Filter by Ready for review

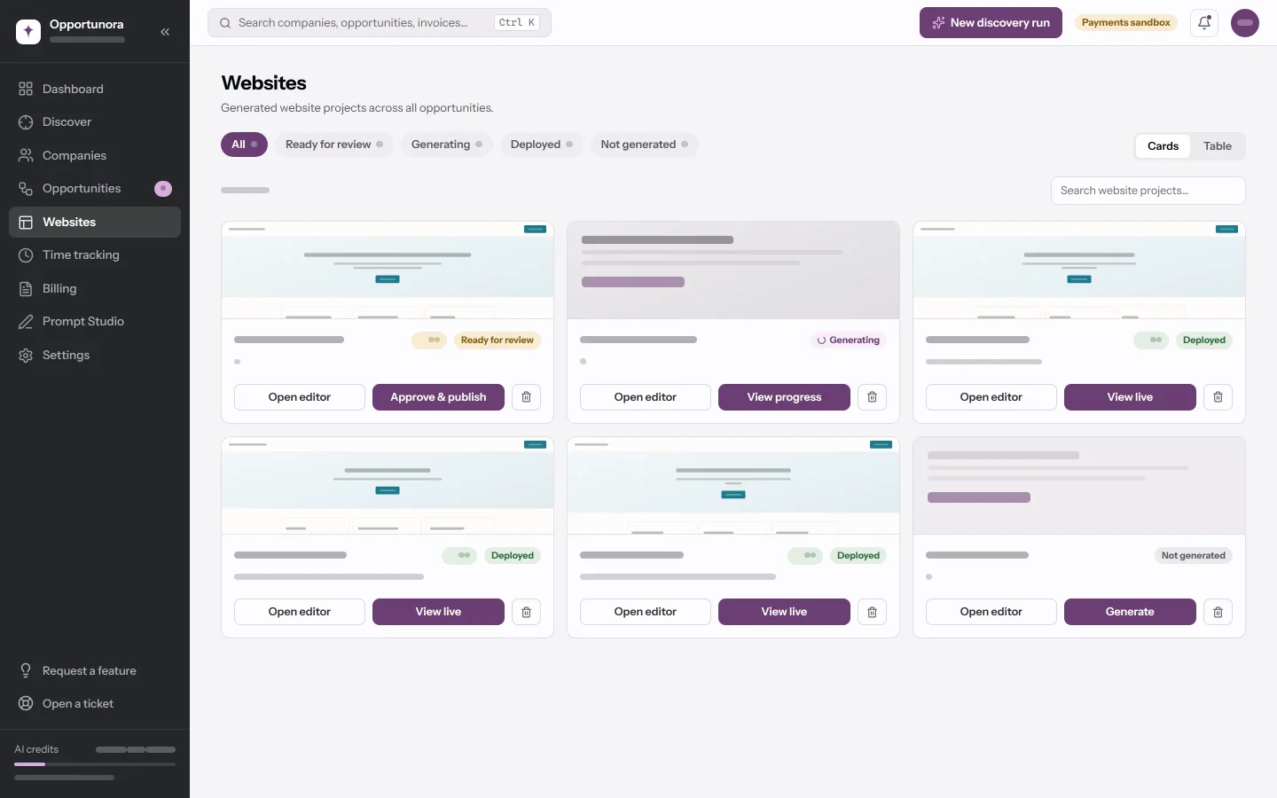coord(334,145)
